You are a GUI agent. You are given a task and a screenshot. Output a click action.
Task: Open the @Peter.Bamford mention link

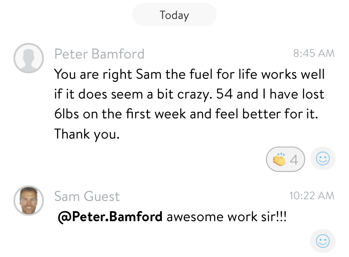pyautogui.click(x=110, y=217)
